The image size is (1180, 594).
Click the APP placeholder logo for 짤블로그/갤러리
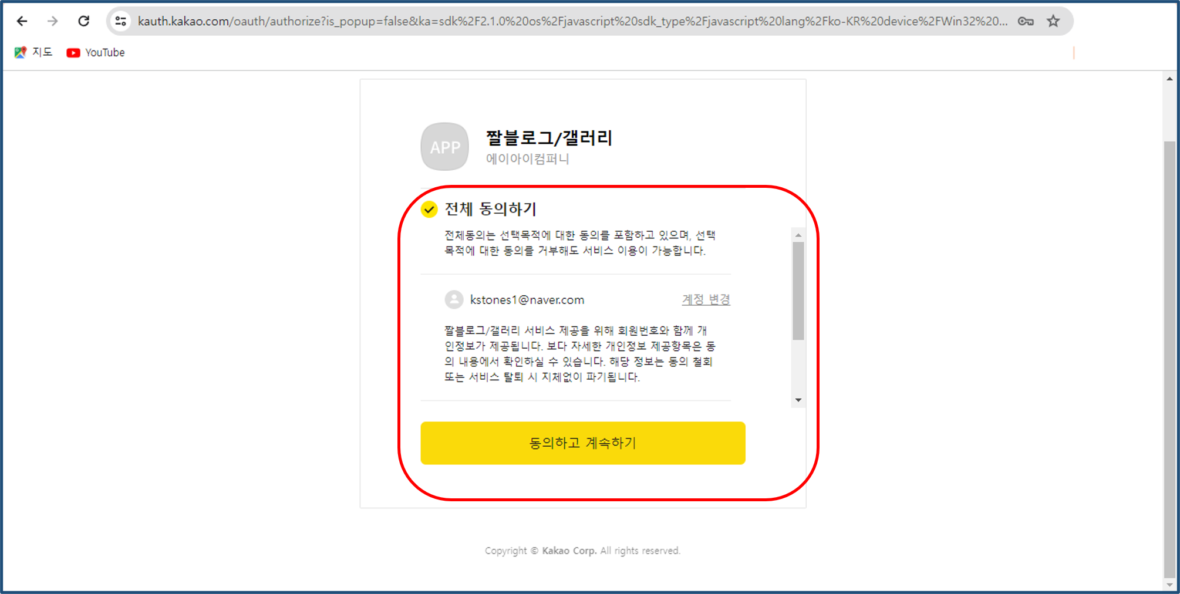pyautogui.click(x=444, y=147)
